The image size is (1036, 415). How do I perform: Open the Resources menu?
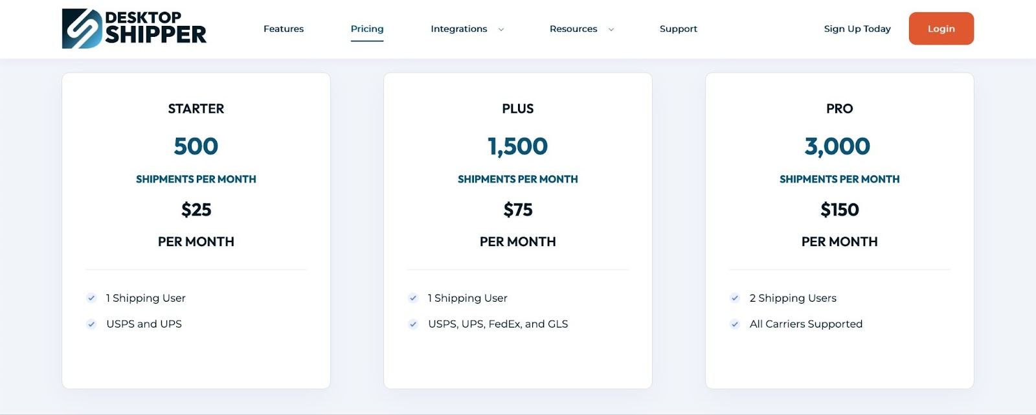(x=573, y=29)
